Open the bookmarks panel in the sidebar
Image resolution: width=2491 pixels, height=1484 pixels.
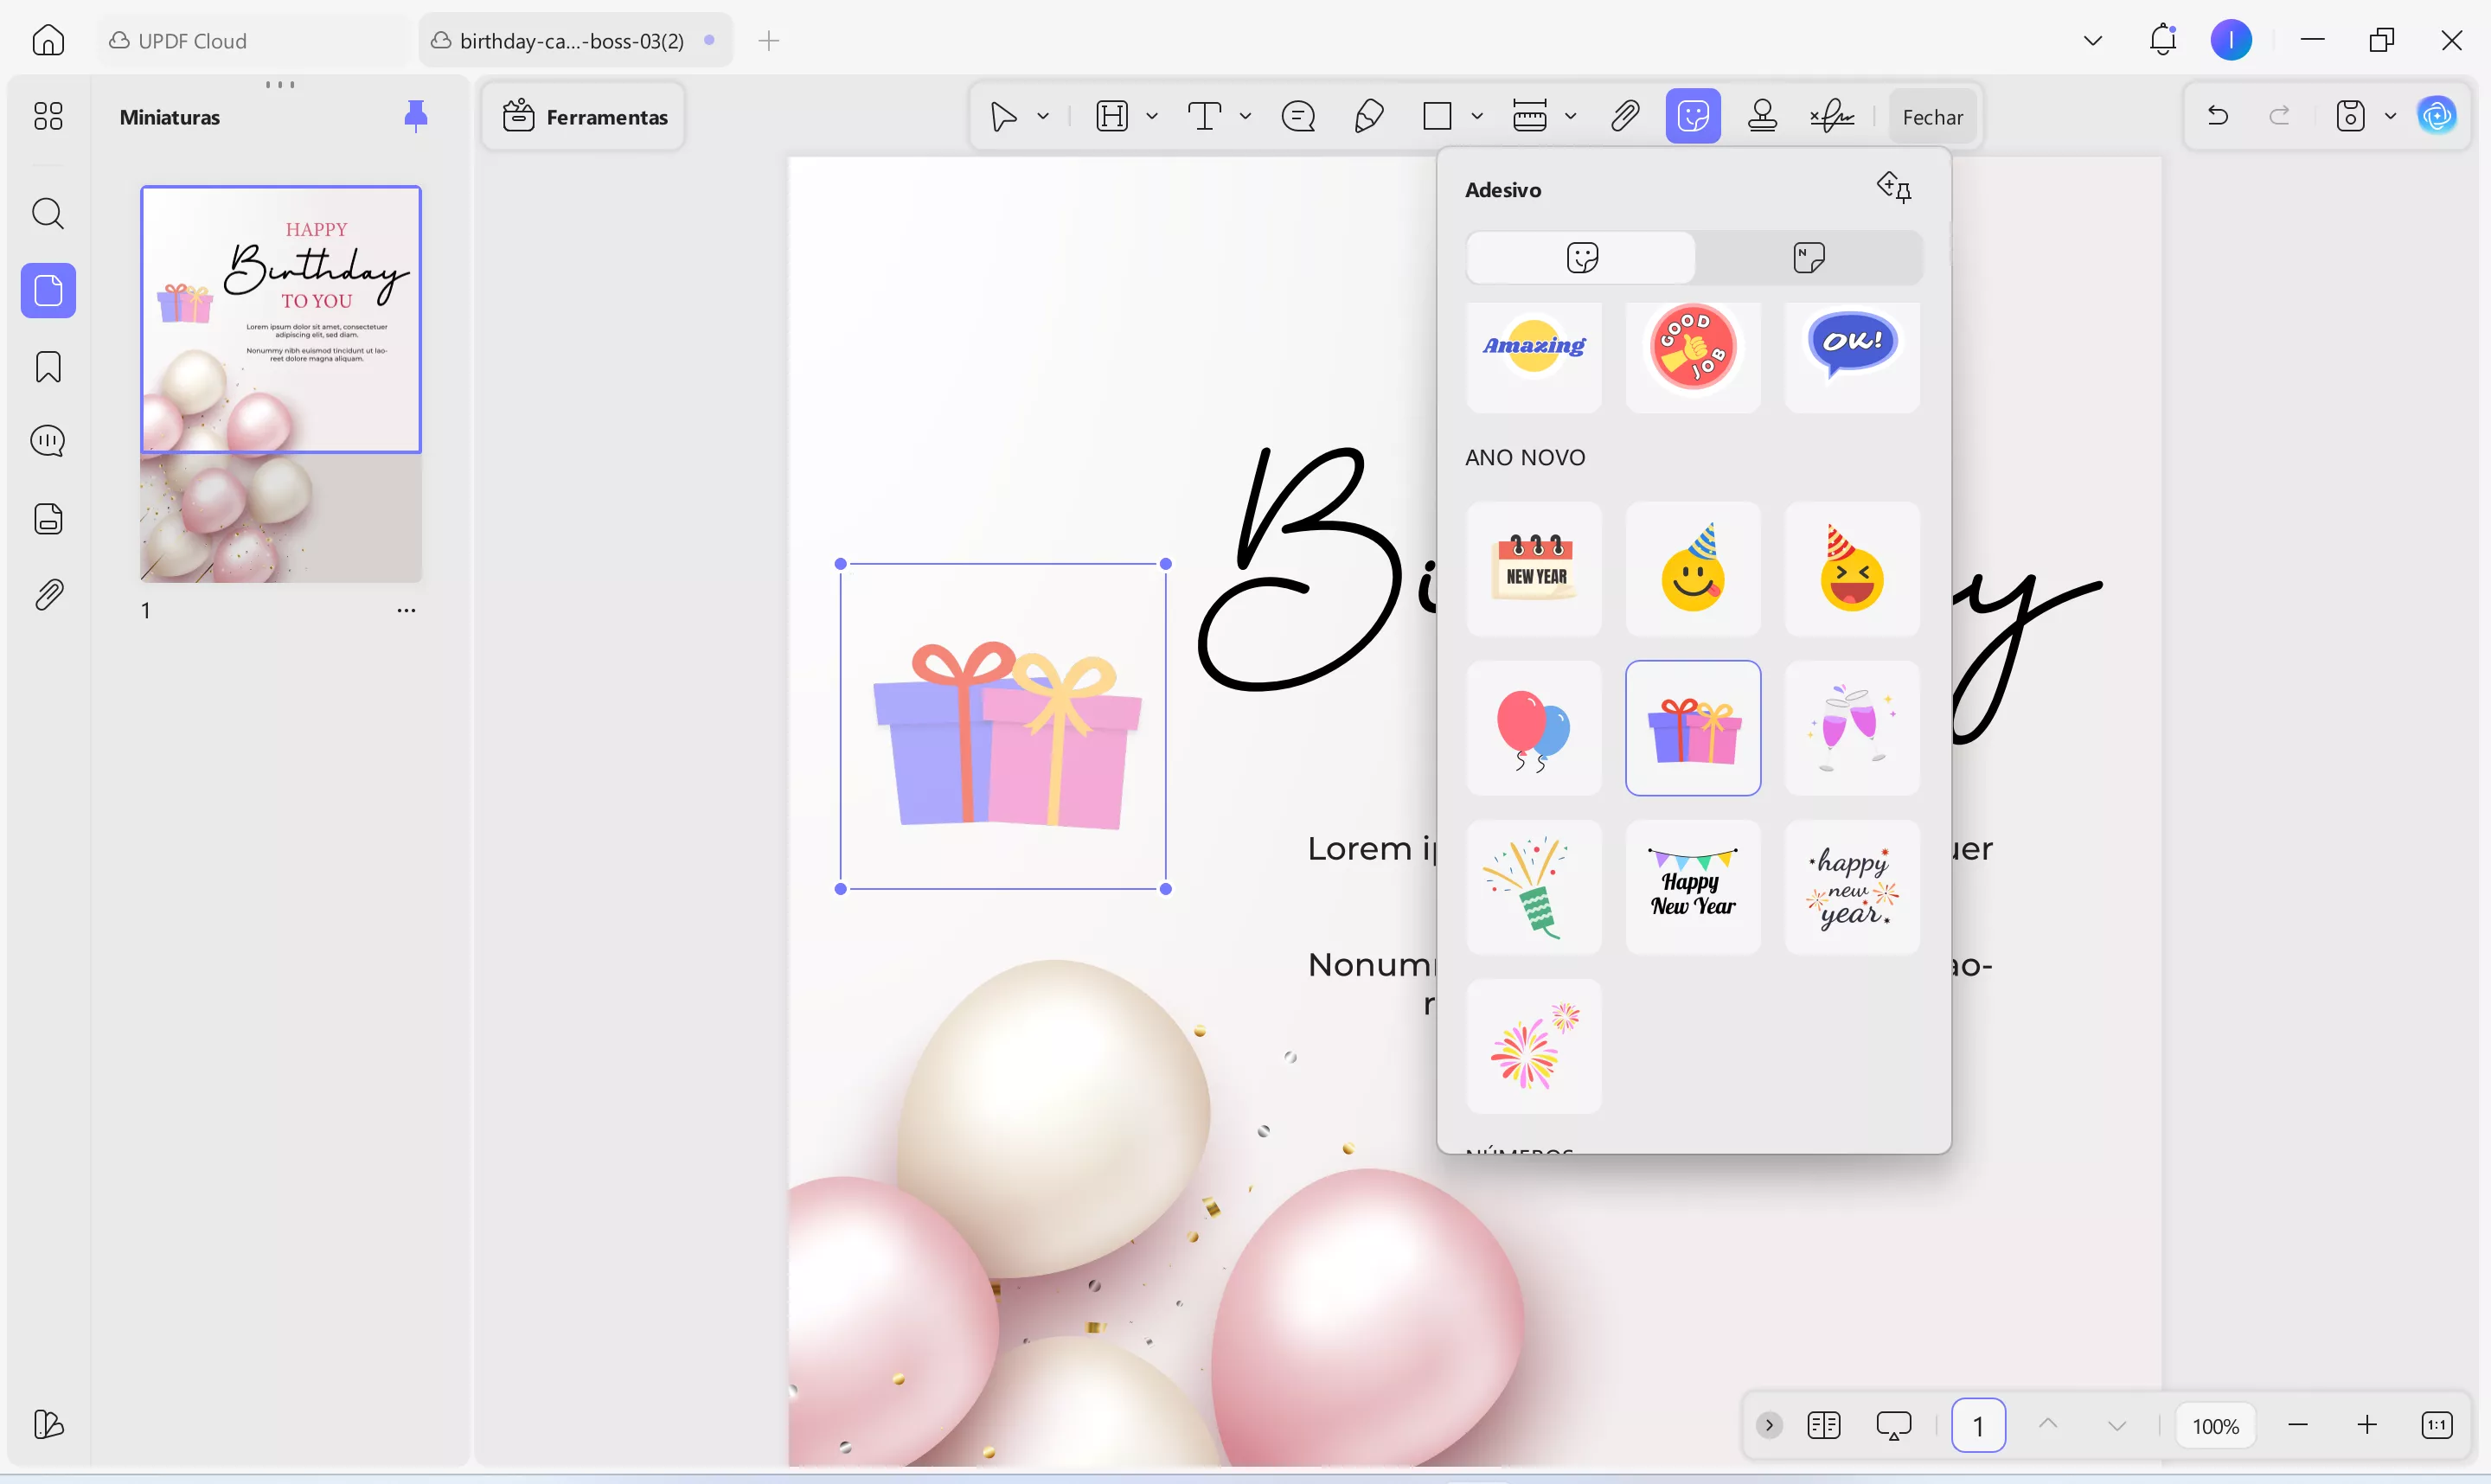pyautogui.click(x=48, y=367)
